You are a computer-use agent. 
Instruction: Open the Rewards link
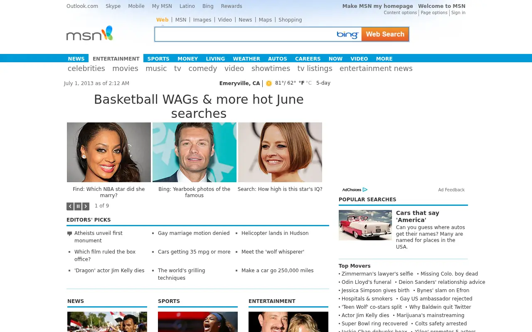(x=232, y=6)
